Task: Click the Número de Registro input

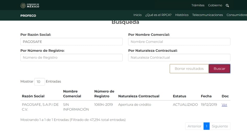Action: pos(71,58)
